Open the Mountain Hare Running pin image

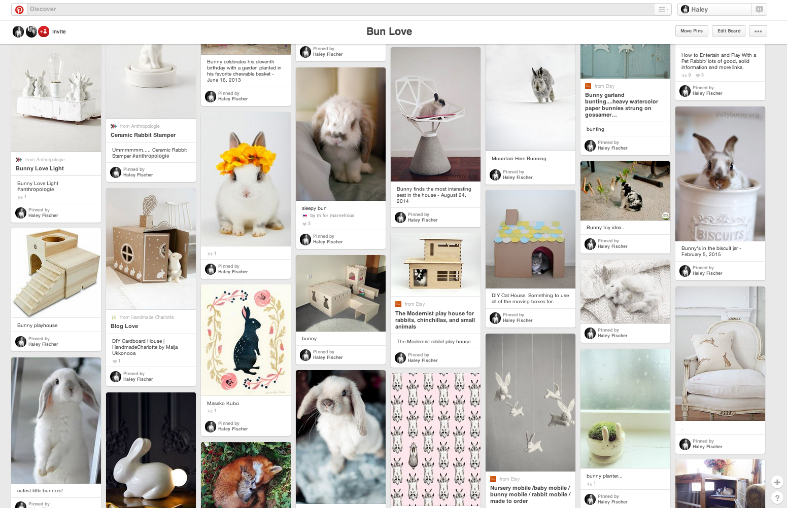click(x=530, y=97)
